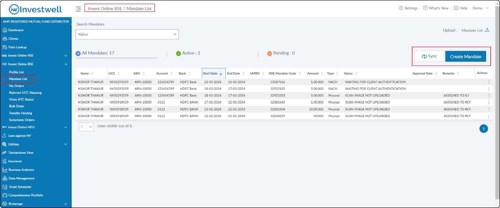Open actions menu for mandate 32923203
Image resolution: width=500 pixels, height=208 pixels.
pos(489,96)
